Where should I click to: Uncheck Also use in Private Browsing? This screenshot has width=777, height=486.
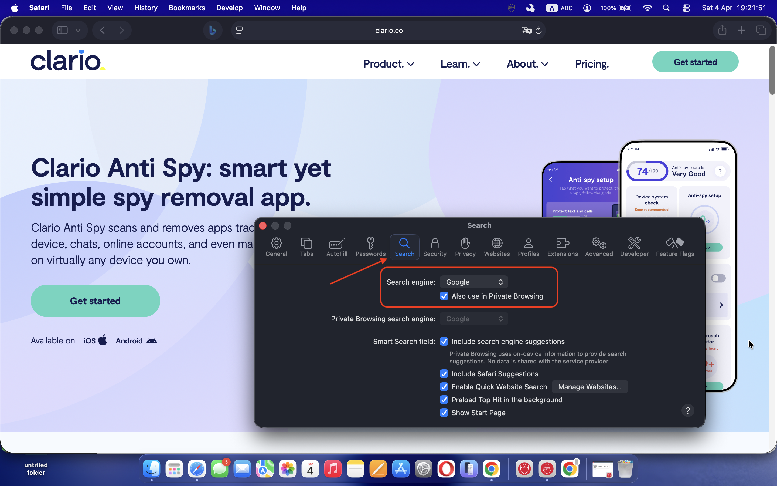(x=444, y=296)
